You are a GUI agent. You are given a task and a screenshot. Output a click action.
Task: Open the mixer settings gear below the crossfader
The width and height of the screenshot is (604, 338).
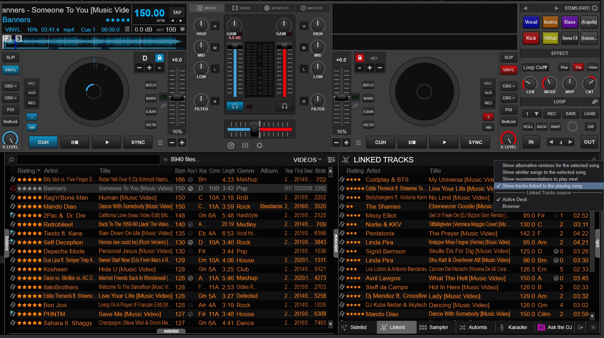point(259,146)
